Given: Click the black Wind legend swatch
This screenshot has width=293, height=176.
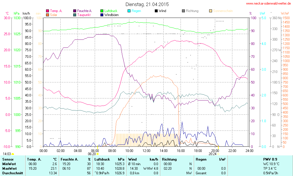Looking at the screenshot, I should point(156,11).
